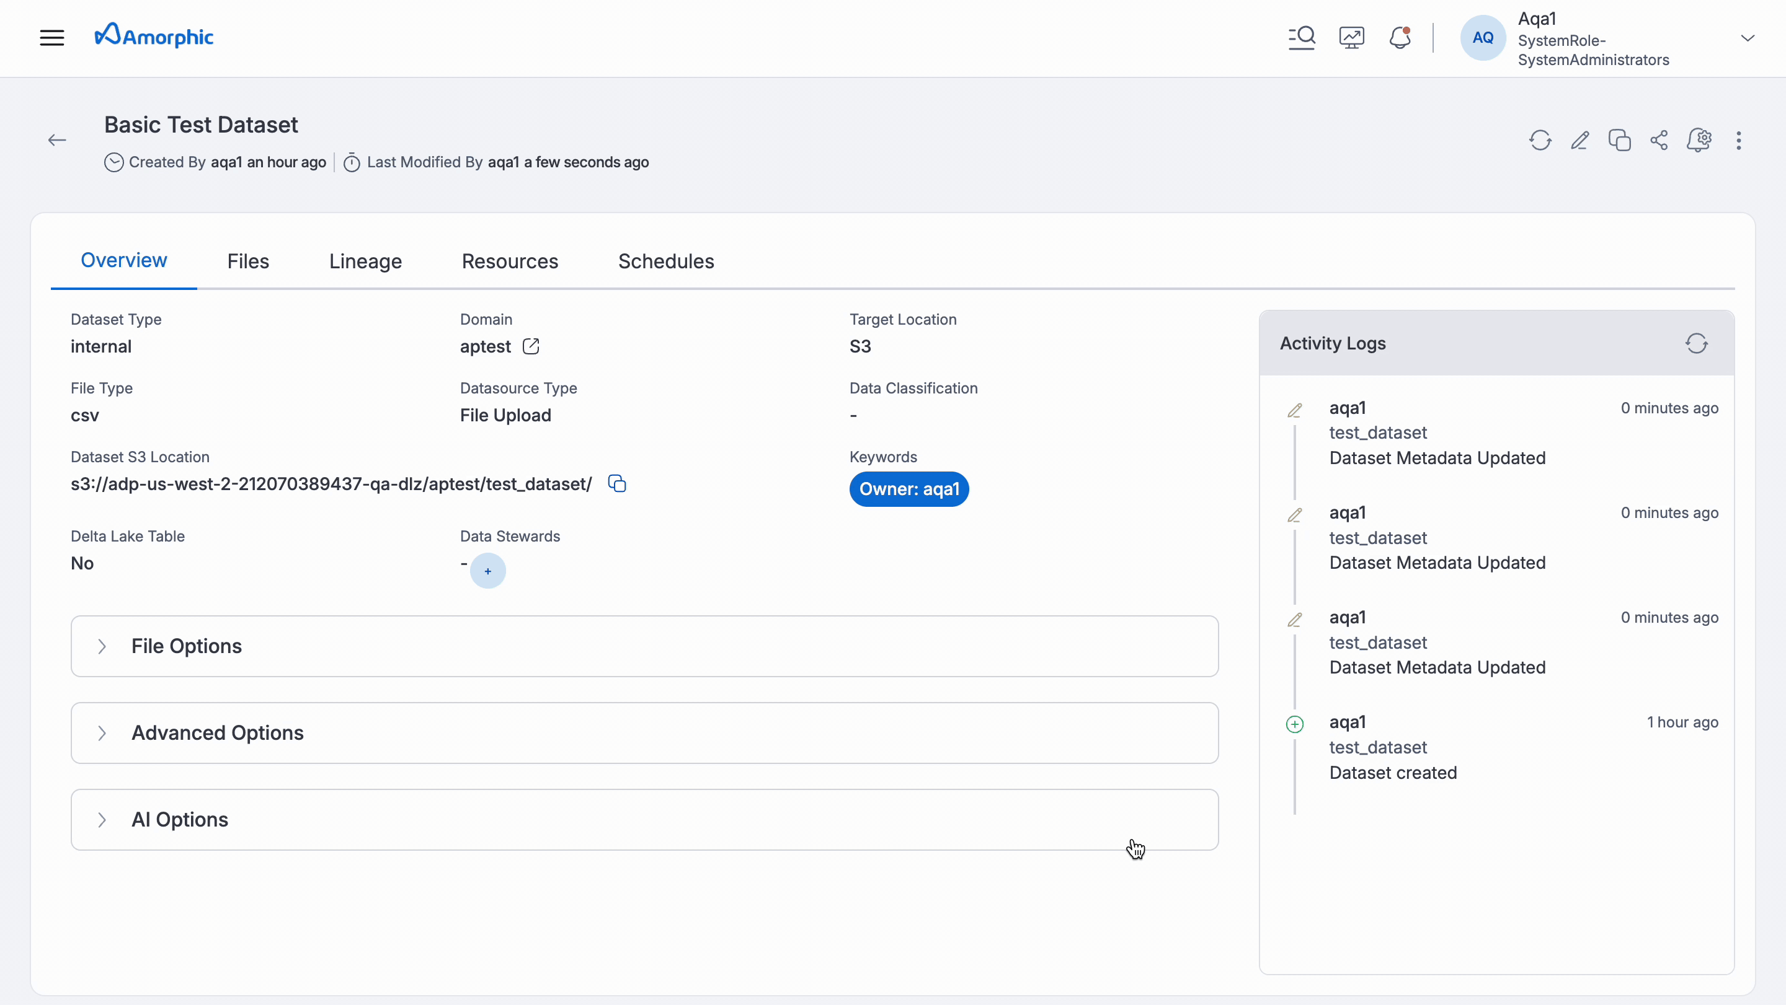This screenshot has height=1005, width=1786.
Task: Open the three-dot more options menu
Action: [x=1738, y=141]
